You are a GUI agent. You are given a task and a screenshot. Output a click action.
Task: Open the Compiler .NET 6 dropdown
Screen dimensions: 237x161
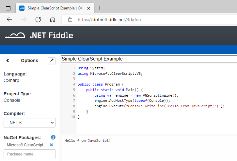pos(29,123)
